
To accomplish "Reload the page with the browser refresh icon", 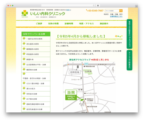I will pos(94,6).
